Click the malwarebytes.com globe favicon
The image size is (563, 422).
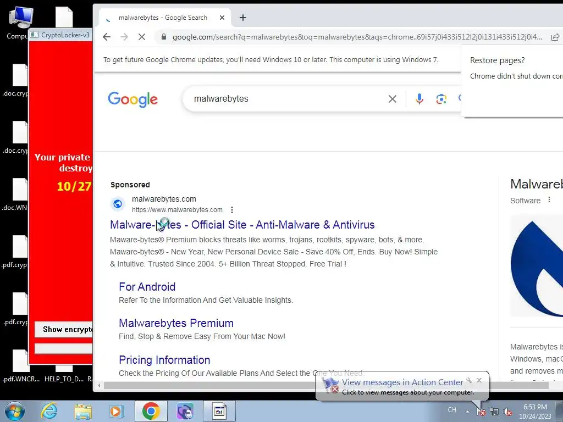118,204
